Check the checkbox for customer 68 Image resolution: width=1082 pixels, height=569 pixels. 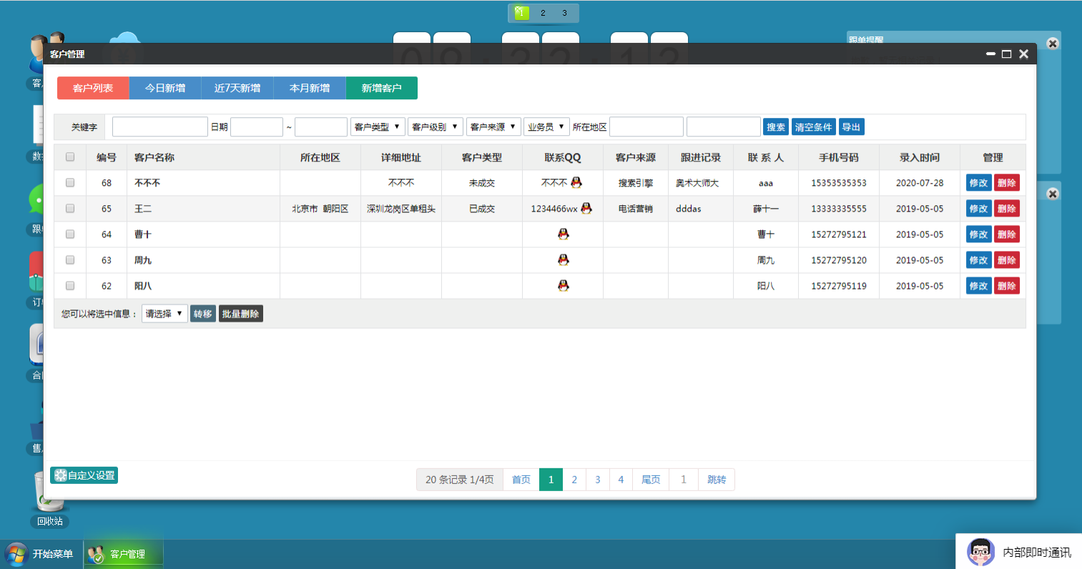[70, 182]
